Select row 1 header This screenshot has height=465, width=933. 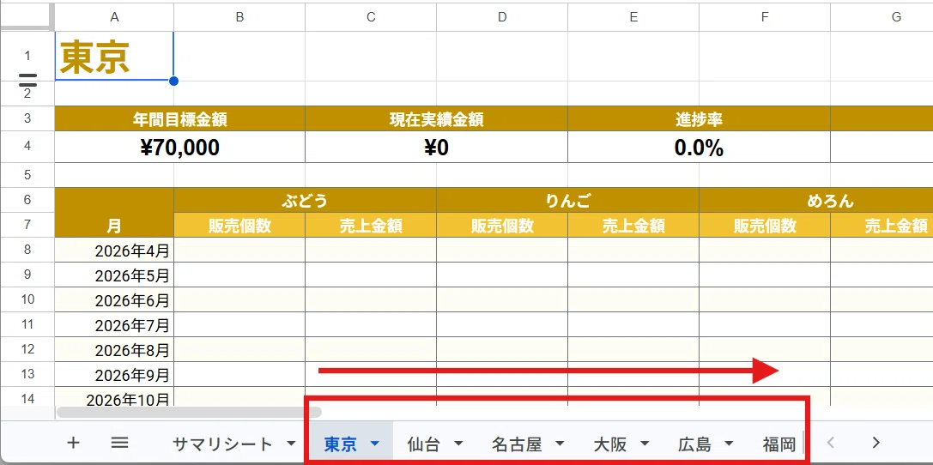point(27,56)
